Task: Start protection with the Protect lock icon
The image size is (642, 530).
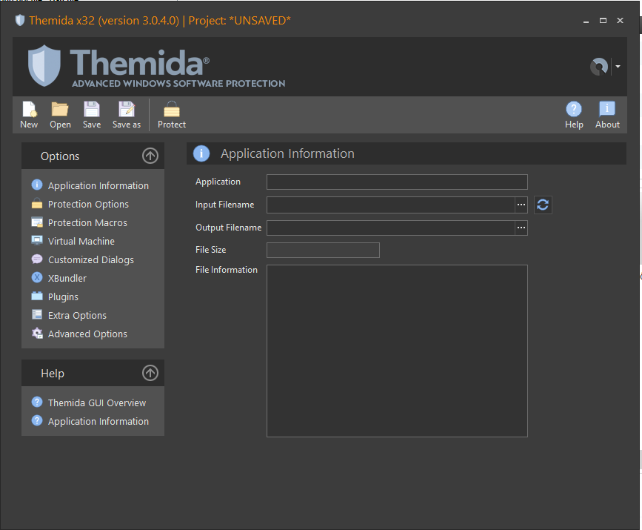Action: [172, 115]
